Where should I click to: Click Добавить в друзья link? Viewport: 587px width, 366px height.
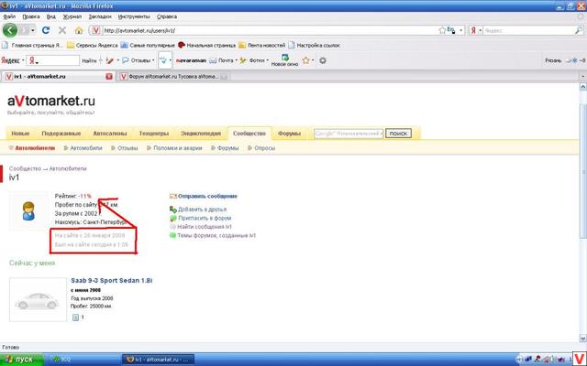pos(202,210)
